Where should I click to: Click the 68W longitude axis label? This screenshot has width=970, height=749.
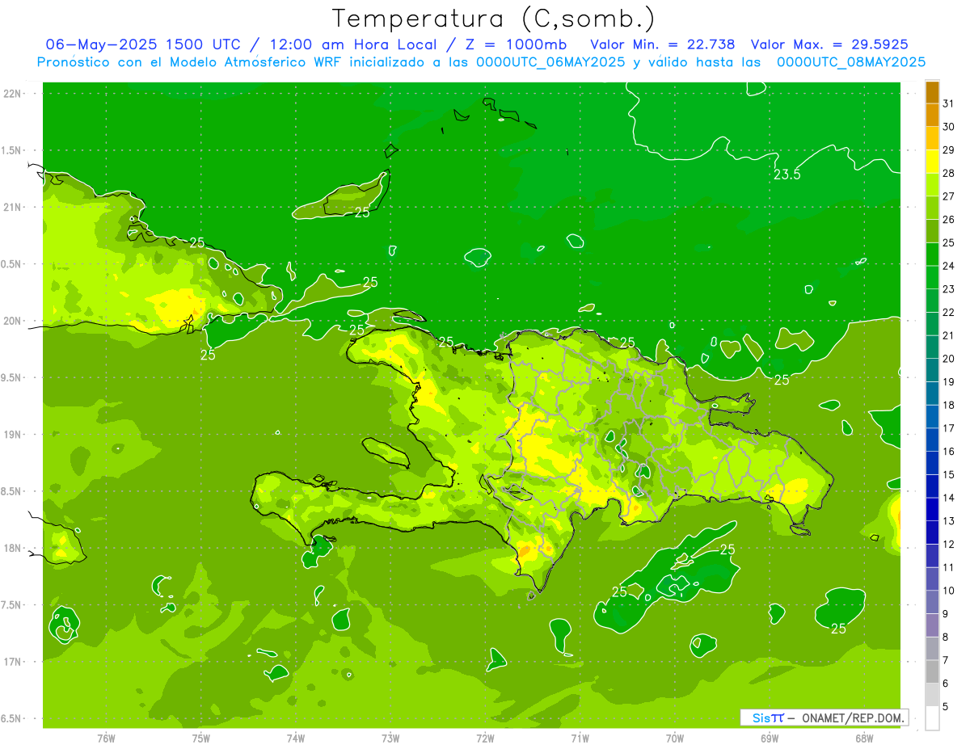click(864, 738)
